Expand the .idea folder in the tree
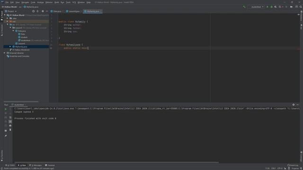The width and height of the screenshot is (303, 170). point(8,18)
